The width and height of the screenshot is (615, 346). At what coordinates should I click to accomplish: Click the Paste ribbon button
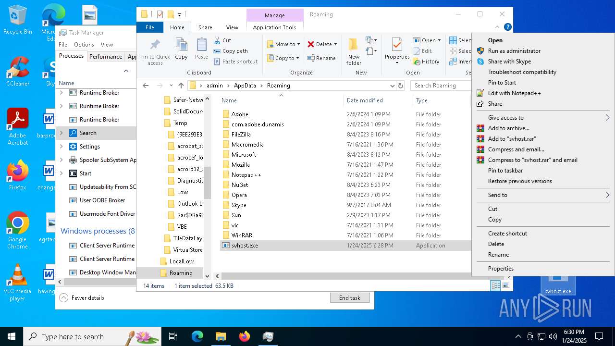click(x=201, y=49)
